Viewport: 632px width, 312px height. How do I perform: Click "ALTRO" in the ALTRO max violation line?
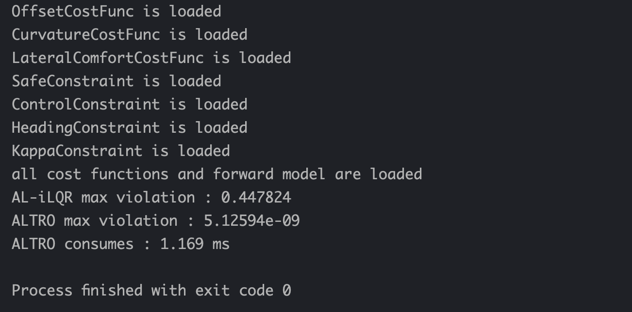coord(33,220)
